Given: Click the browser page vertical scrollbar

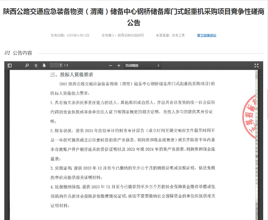Looking at the screenshot, I should tap(267, 104).
